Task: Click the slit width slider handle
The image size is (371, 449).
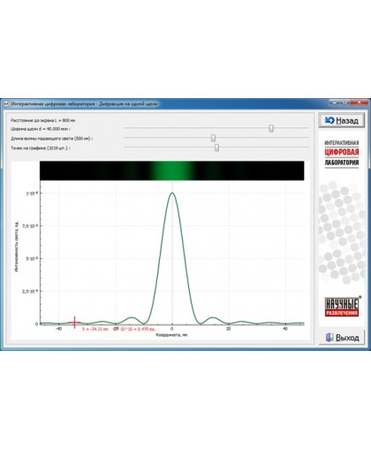Action: (x=271, y=128)
